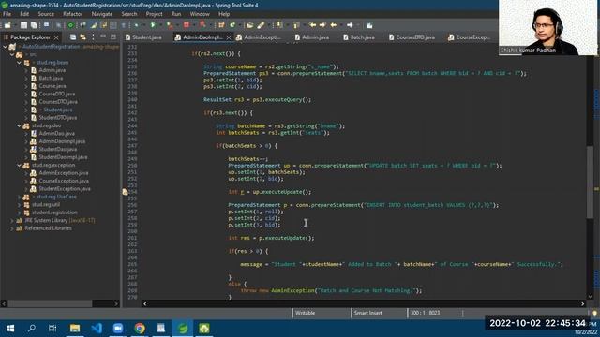Click Spring Tool Suite taskbar icon
Viewport: 600px width, 337px height.
pos(183,329)
